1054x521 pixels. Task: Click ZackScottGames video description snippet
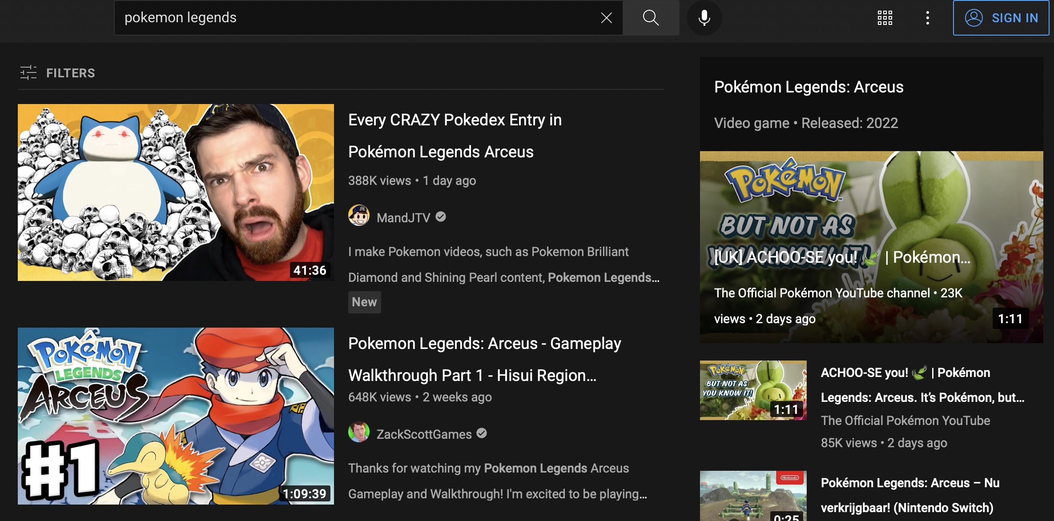pyautogui.click(x=498, y=481)
